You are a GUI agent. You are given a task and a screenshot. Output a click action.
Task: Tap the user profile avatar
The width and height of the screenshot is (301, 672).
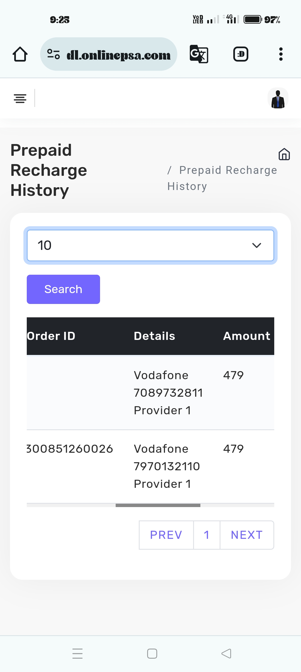point(278,98)
